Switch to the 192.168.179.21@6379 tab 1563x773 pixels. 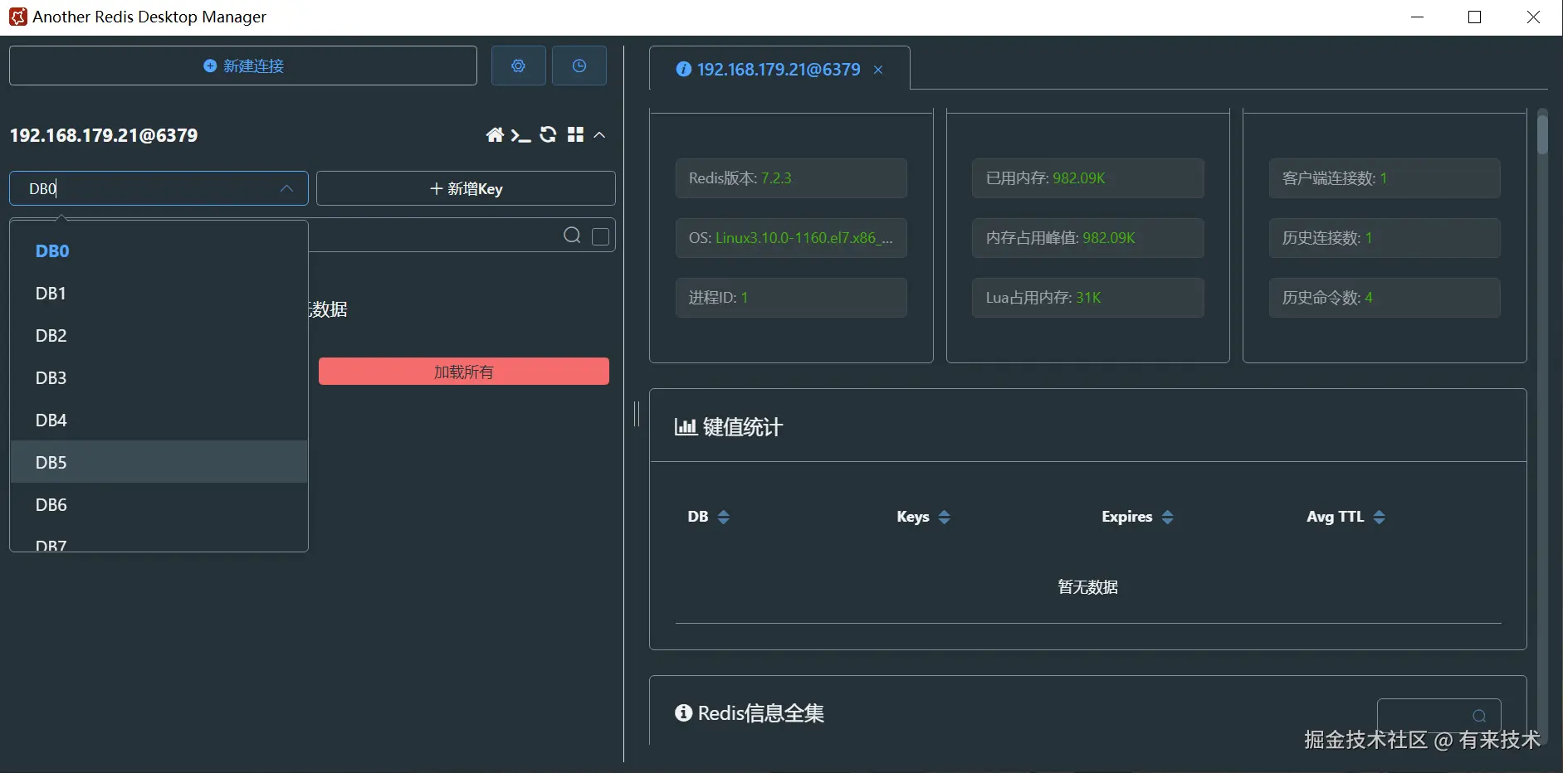click(x=779, y=70)
